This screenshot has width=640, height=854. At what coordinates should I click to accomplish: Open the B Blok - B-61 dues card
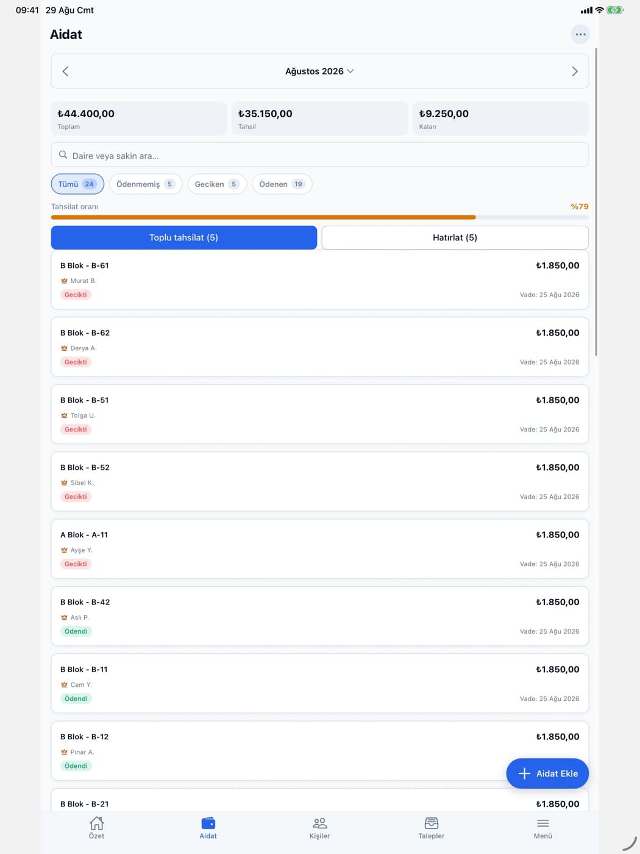coord(319,280)
